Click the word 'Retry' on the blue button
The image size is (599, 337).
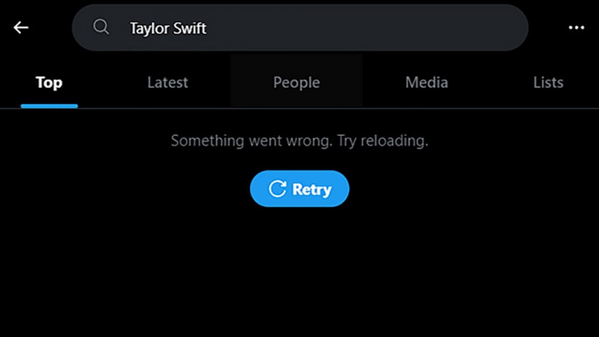coord(312,189)
